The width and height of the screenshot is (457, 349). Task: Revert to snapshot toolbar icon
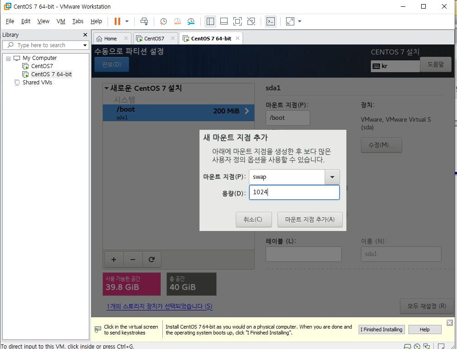coord(177,21)
